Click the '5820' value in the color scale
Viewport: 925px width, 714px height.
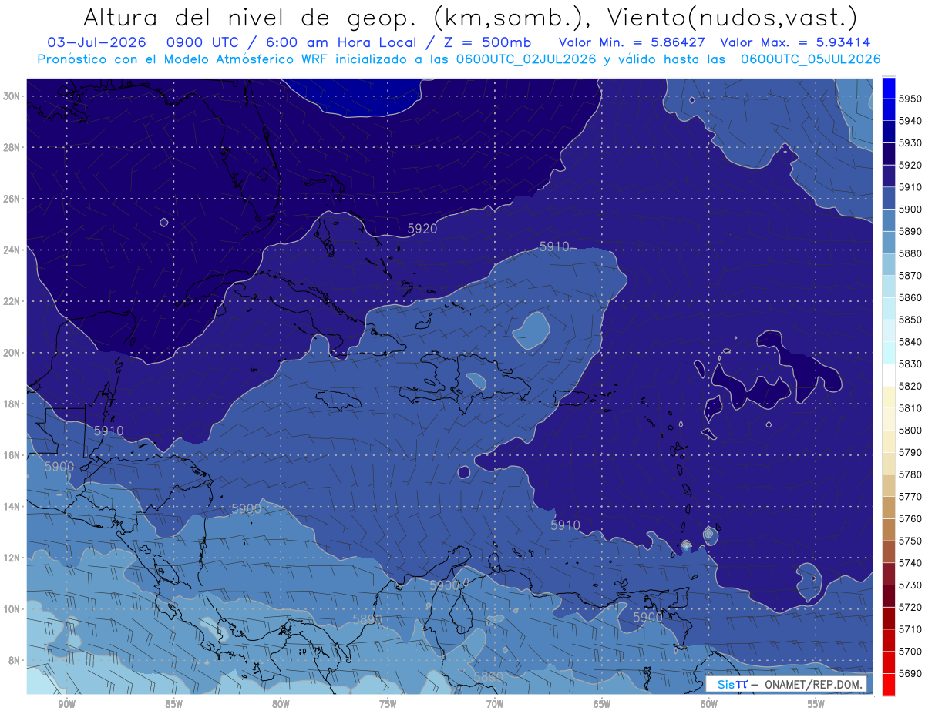pyautogui.click(x=910, y=386)
